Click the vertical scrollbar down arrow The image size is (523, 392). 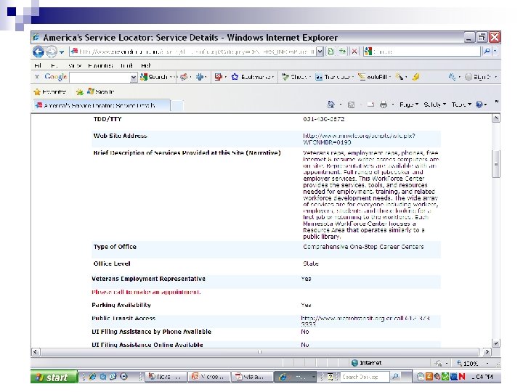pos(496,343)
